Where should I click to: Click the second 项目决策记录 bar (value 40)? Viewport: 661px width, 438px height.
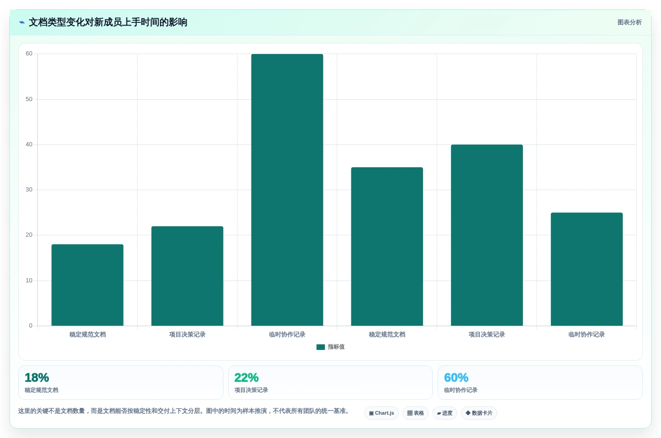point(487,235)
